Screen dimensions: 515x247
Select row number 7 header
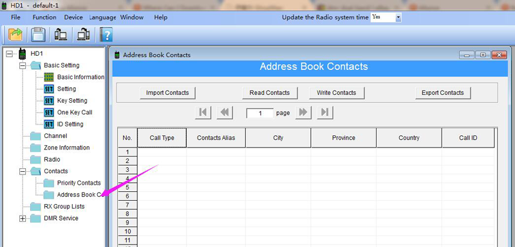(x=127, y=205)
